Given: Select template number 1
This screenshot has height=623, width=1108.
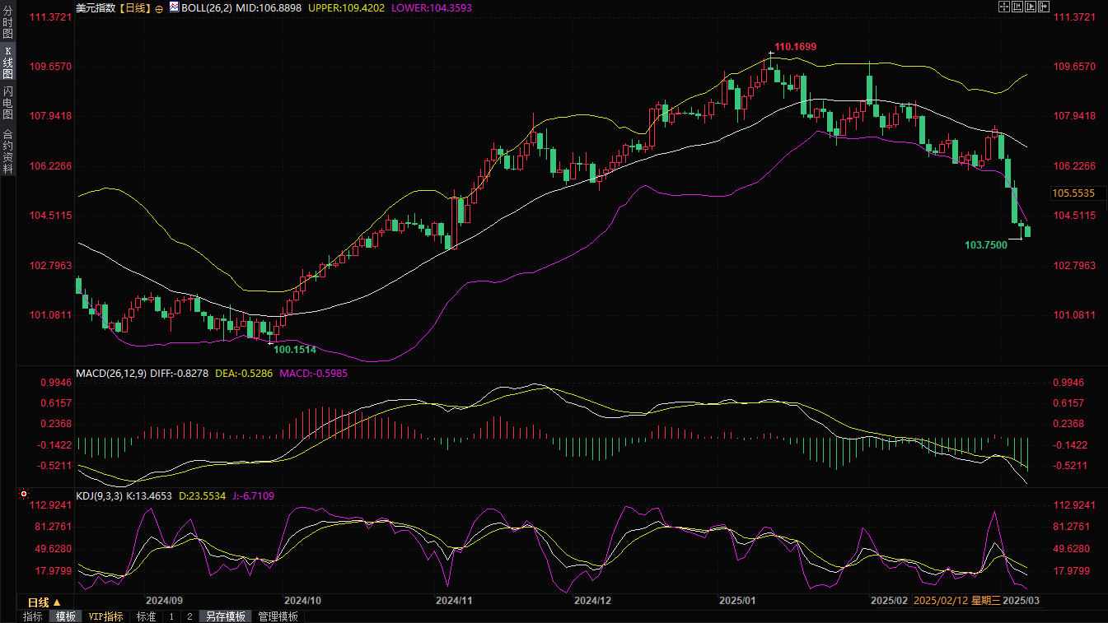Looking at the screenshot, I should click(171, 616).
